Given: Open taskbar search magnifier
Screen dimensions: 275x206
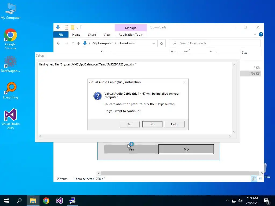Looking at the screenshot, I should 19,201.
